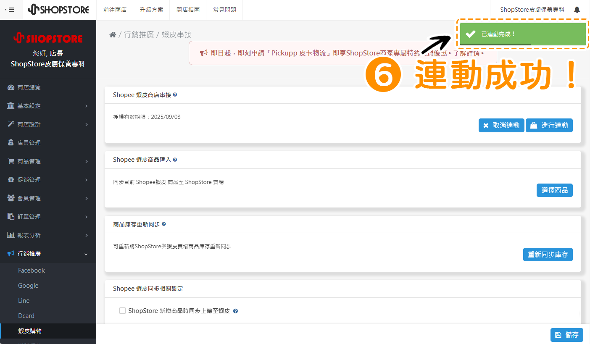Collapse sidebar with the hamburger menu icon
This screenshot has height=344, width=590.
9,10
